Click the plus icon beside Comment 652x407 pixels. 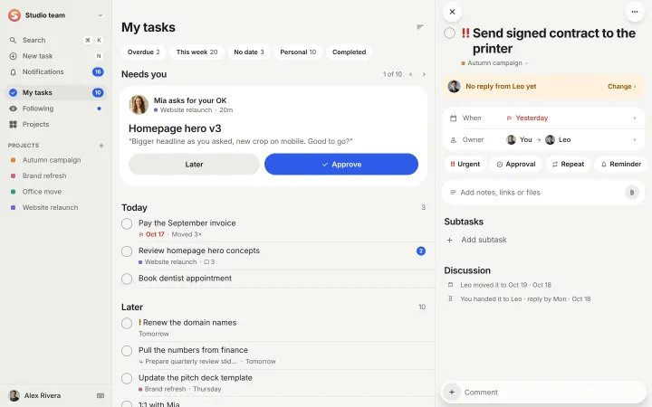tap(452, 392)
